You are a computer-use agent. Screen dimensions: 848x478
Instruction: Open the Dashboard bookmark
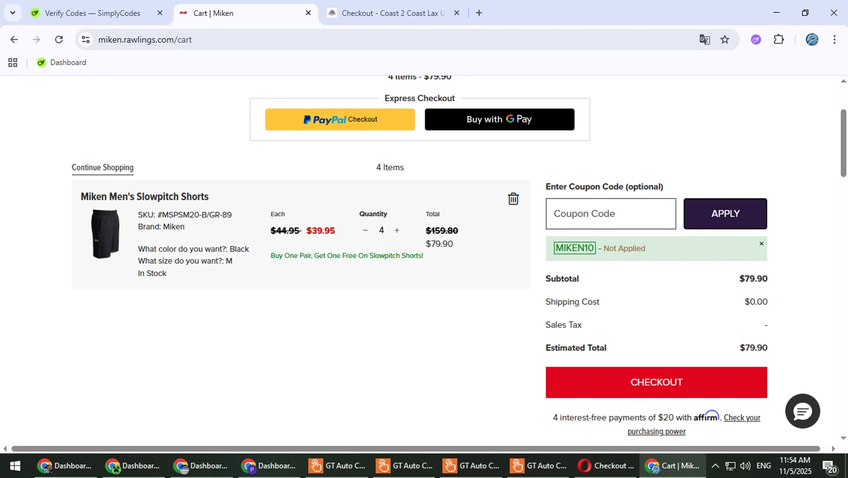tap(61, 63)
